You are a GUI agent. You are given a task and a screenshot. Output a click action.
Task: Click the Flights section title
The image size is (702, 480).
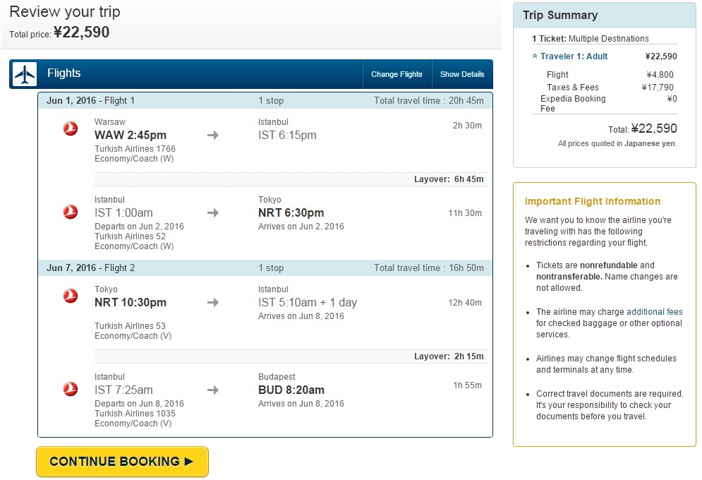[64, 73]
